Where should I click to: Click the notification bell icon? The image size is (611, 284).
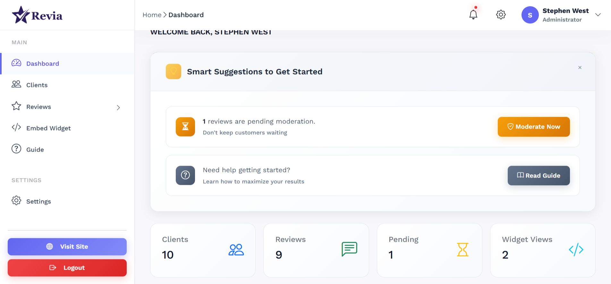473,14
